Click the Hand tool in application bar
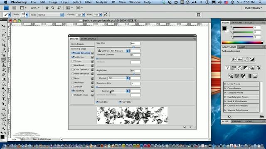The height and width of the screenshot is (149, 266). coord(47,8)
